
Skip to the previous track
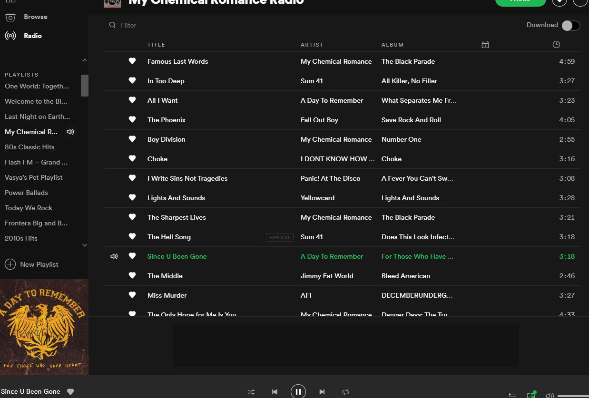click(275, 392)
